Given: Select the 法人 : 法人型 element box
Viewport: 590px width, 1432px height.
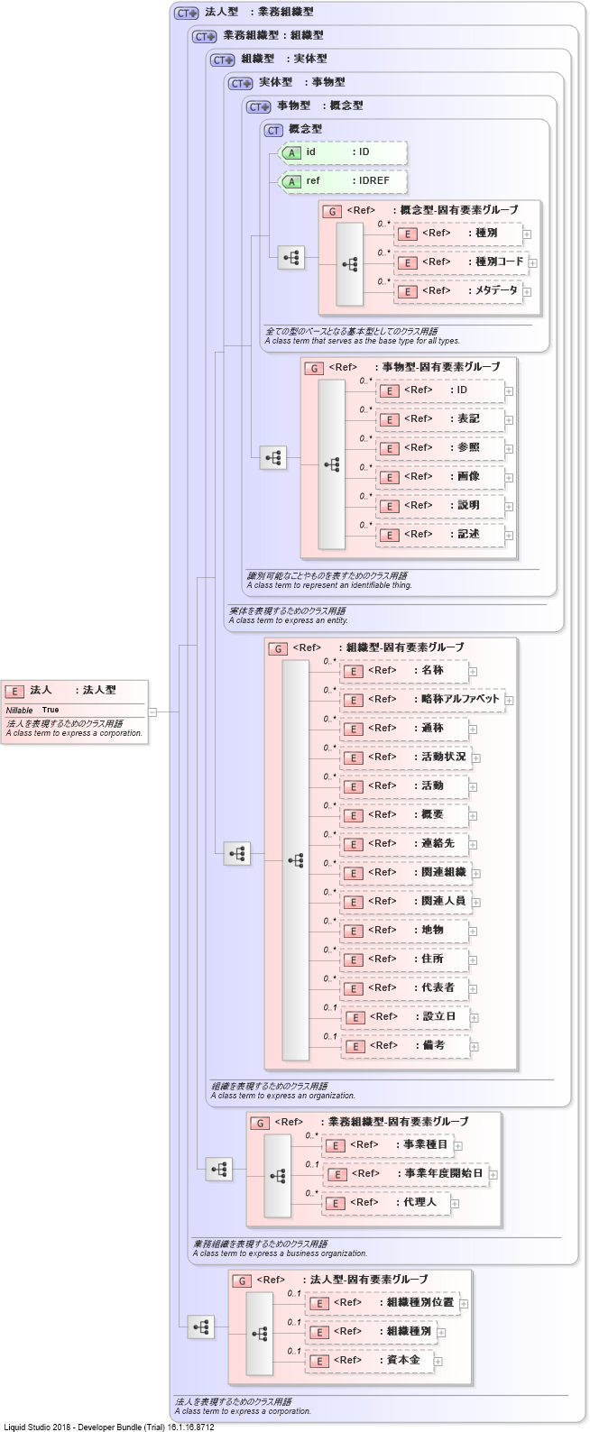Looking at the screenshot, I should point(73,711).
